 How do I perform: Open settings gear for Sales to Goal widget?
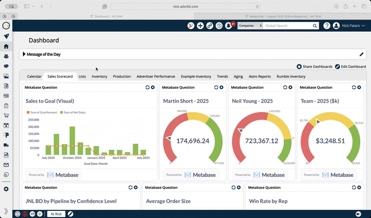(153, 87)
